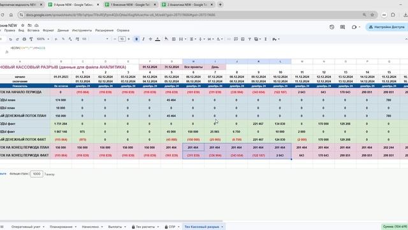Switch to the Начислено sheet tab
408x230 pixels.
[x=91, y=227]
